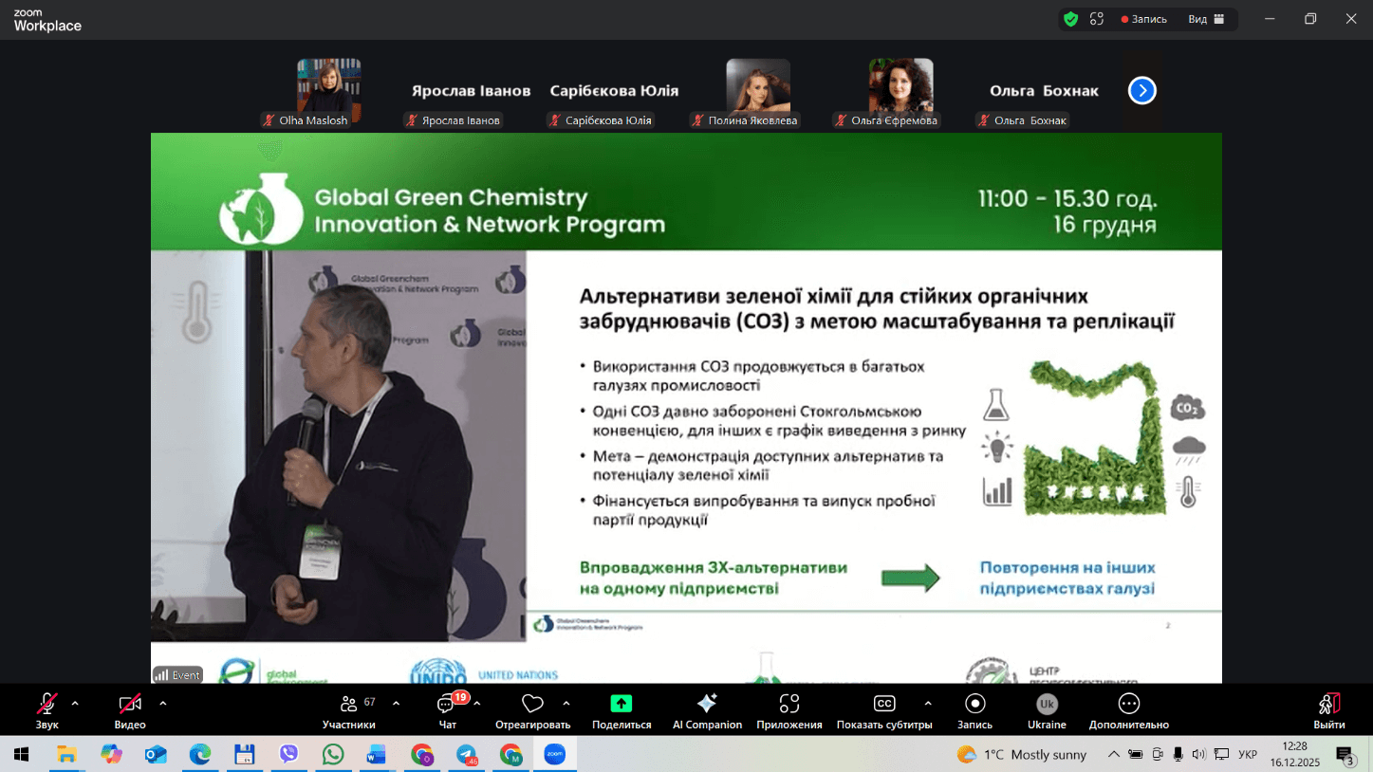Unmute microphone with the Звук button

tap(46, 709)
